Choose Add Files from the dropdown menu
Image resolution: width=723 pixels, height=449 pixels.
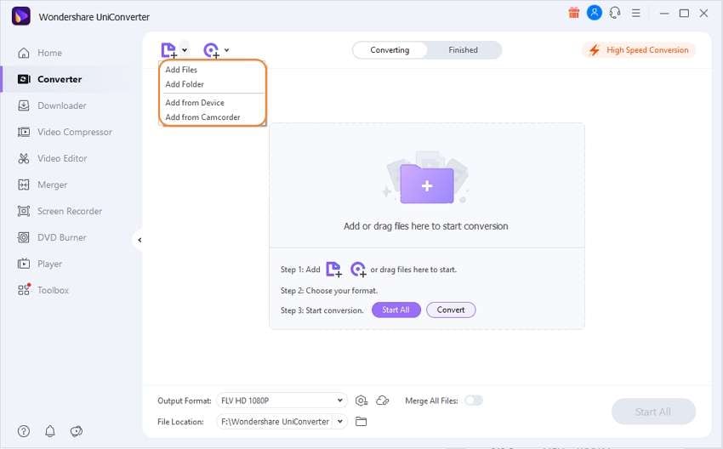point(181,70)
